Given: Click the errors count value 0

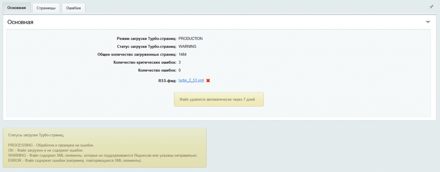Looking at the screenshot, I should click(180, 70).
